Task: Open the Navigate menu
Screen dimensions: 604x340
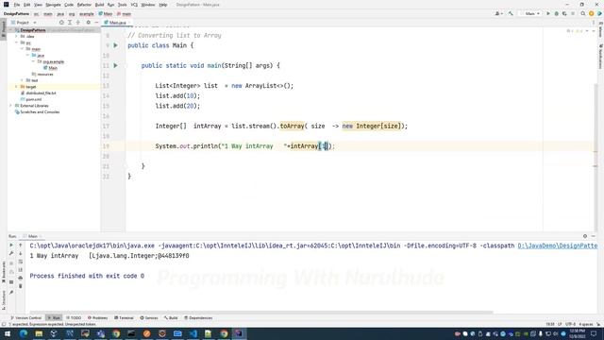Action: 53,5
